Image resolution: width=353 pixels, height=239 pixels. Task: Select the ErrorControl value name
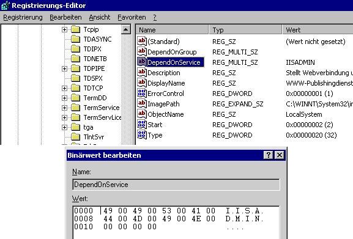tap(166, 94)
